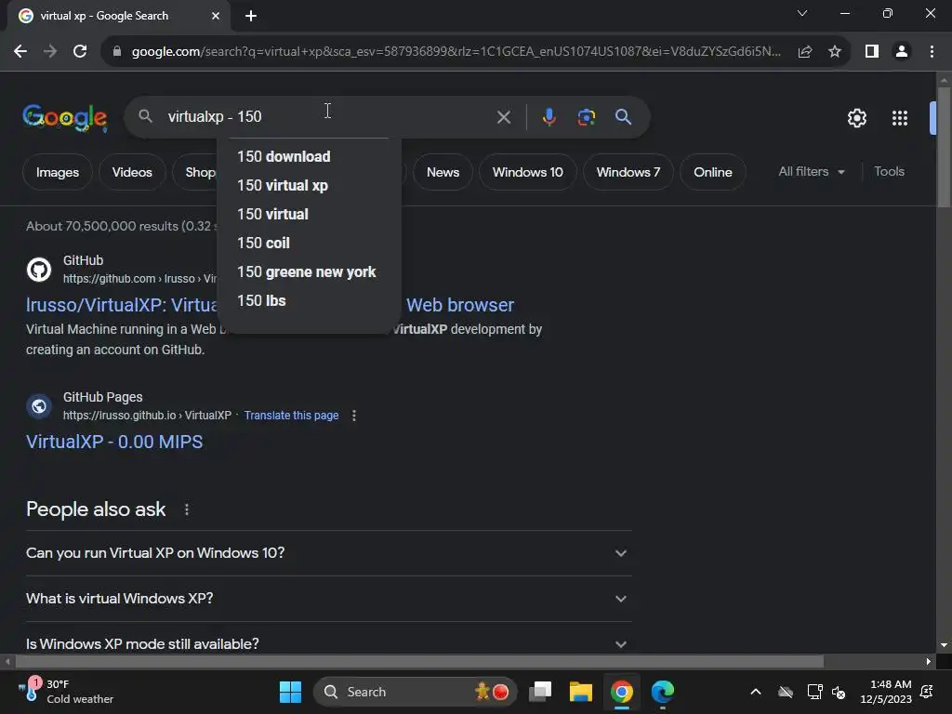Viewport: 952px width, 714px height.
Task: Click the Chrome taskbar icon
Action: [622, 692]
